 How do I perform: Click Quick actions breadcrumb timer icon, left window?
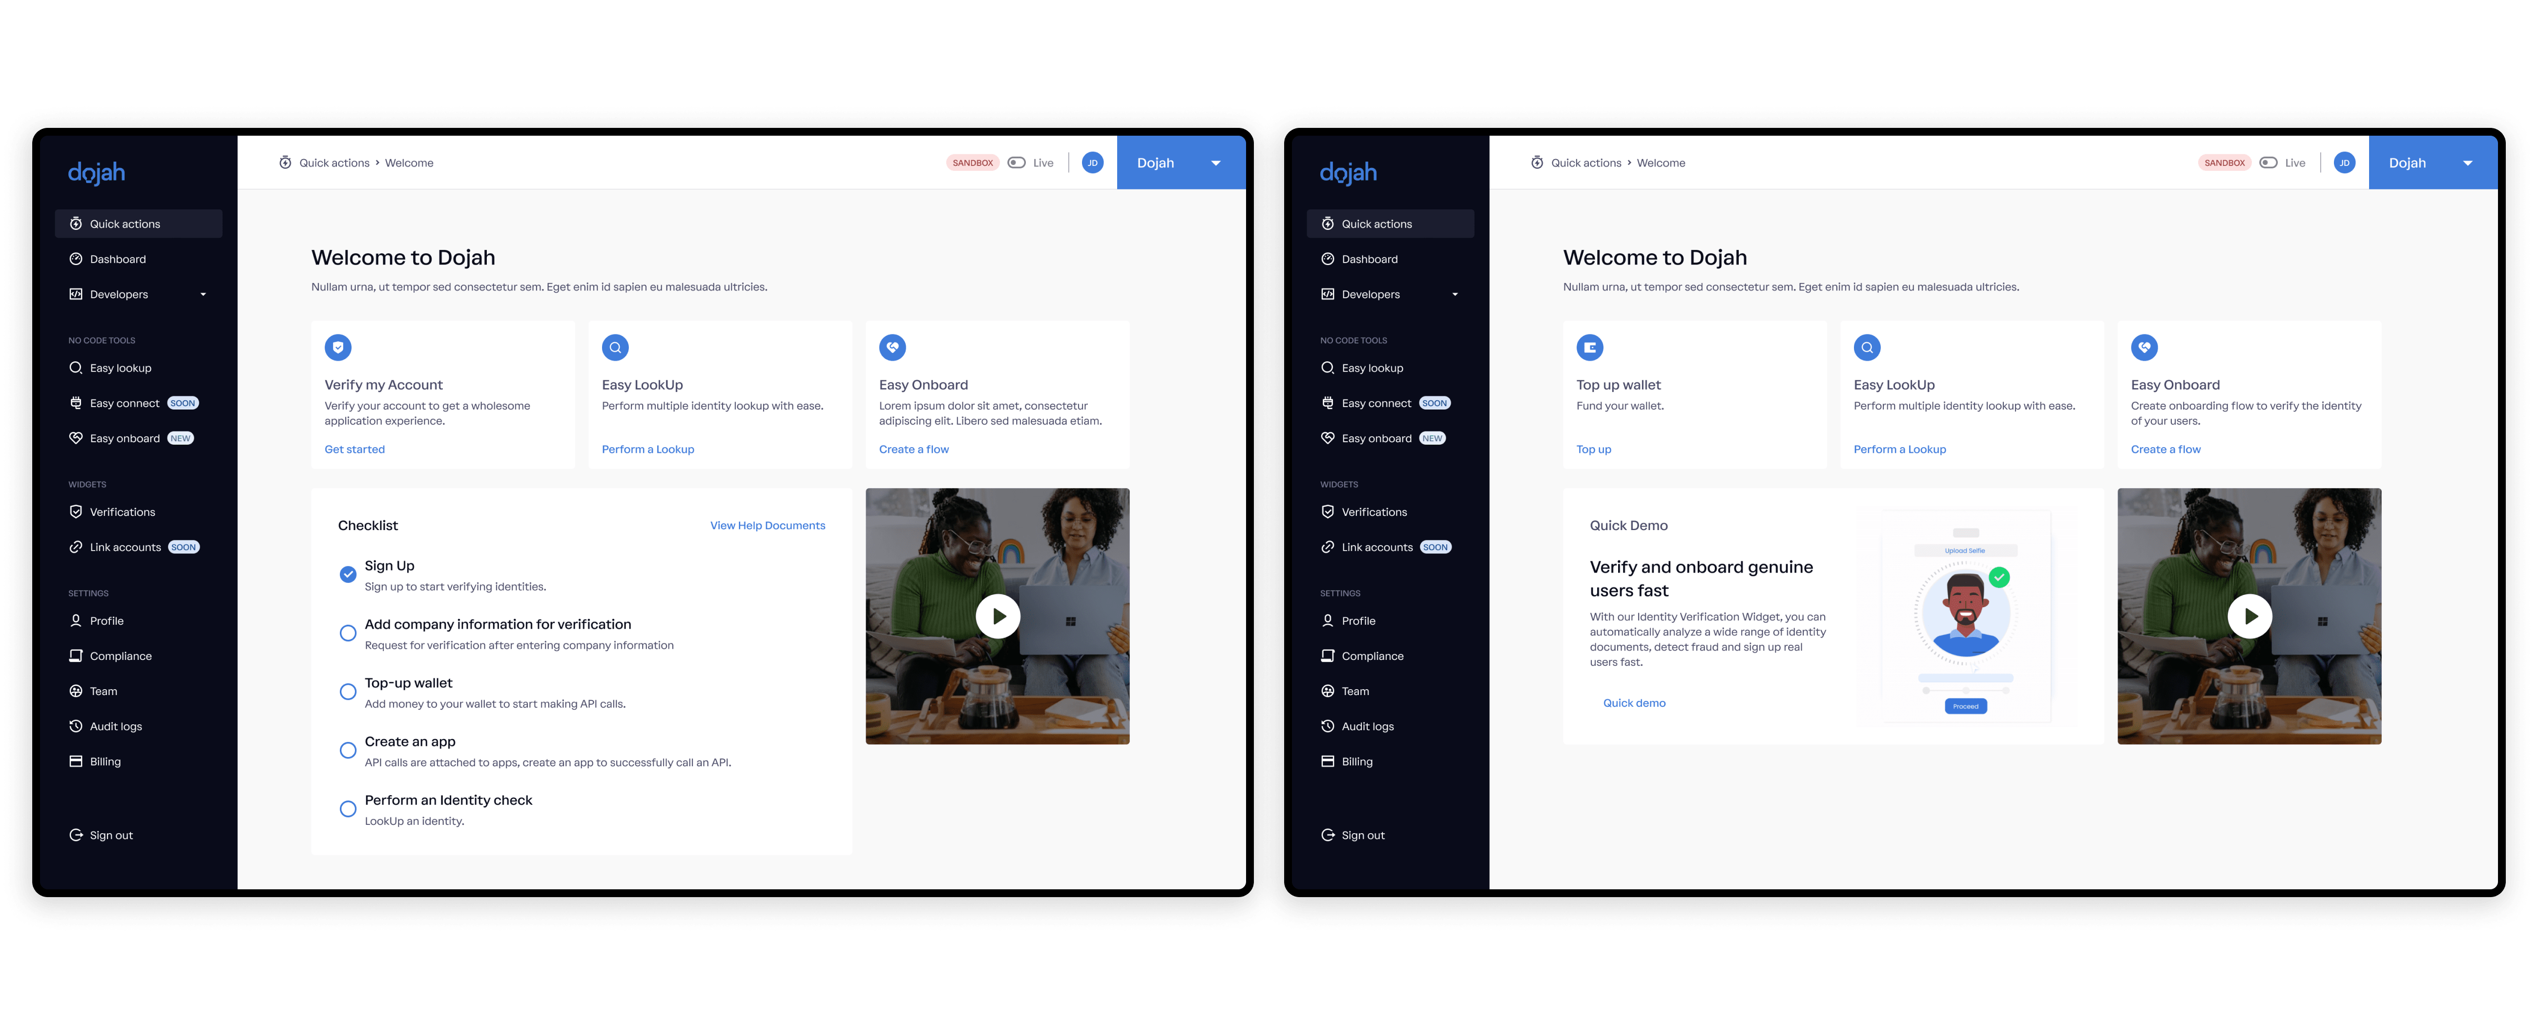click(x=285, y=163)
